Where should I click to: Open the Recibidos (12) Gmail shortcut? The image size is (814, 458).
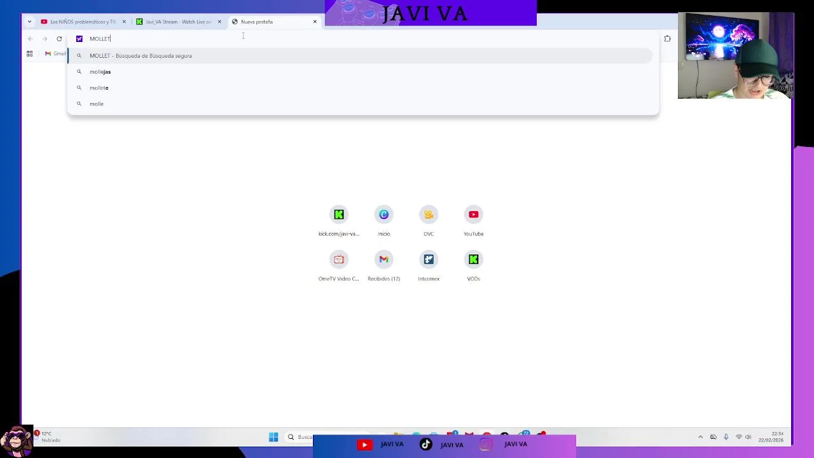point(383,267)
